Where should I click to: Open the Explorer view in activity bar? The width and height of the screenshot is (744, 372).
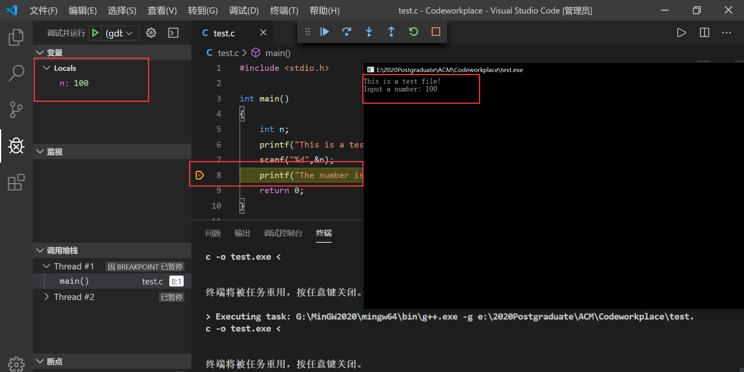[x=16, y=37]
